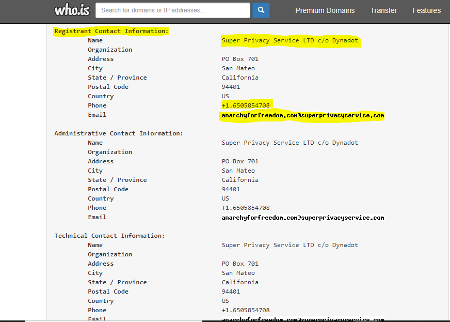Click the who.is logo
This screenshot has width=450, height=322.
click(x=72, y=10)
